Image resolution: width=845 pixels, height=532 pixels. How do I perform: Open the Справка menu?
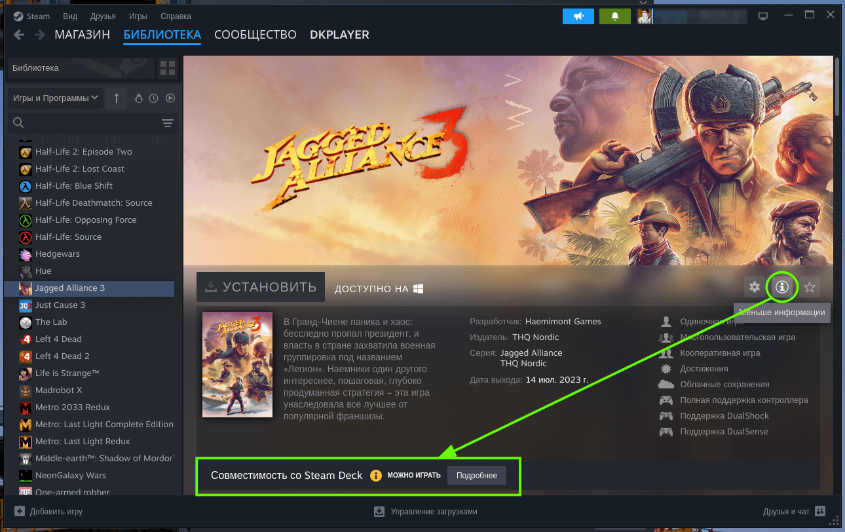[x=176, y=16]
